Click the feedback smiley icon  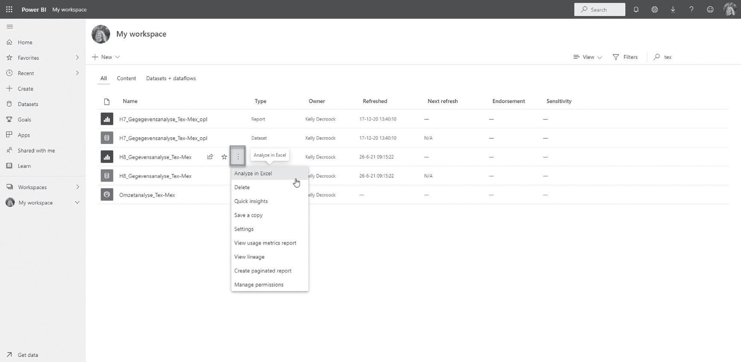pyautogui.click(x=710, y=9)
